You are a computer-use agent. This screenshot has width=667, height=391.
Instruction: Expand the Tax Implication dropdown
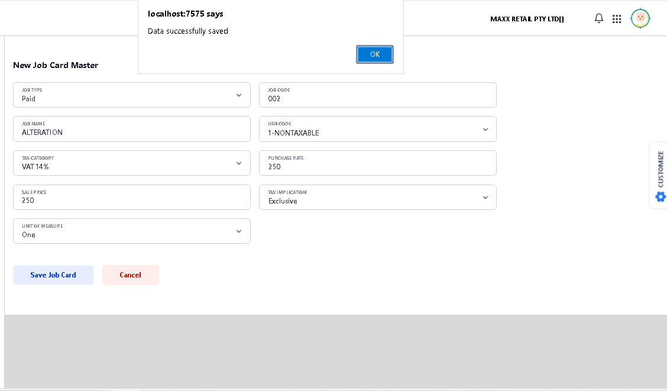click(x=377, y=198)
